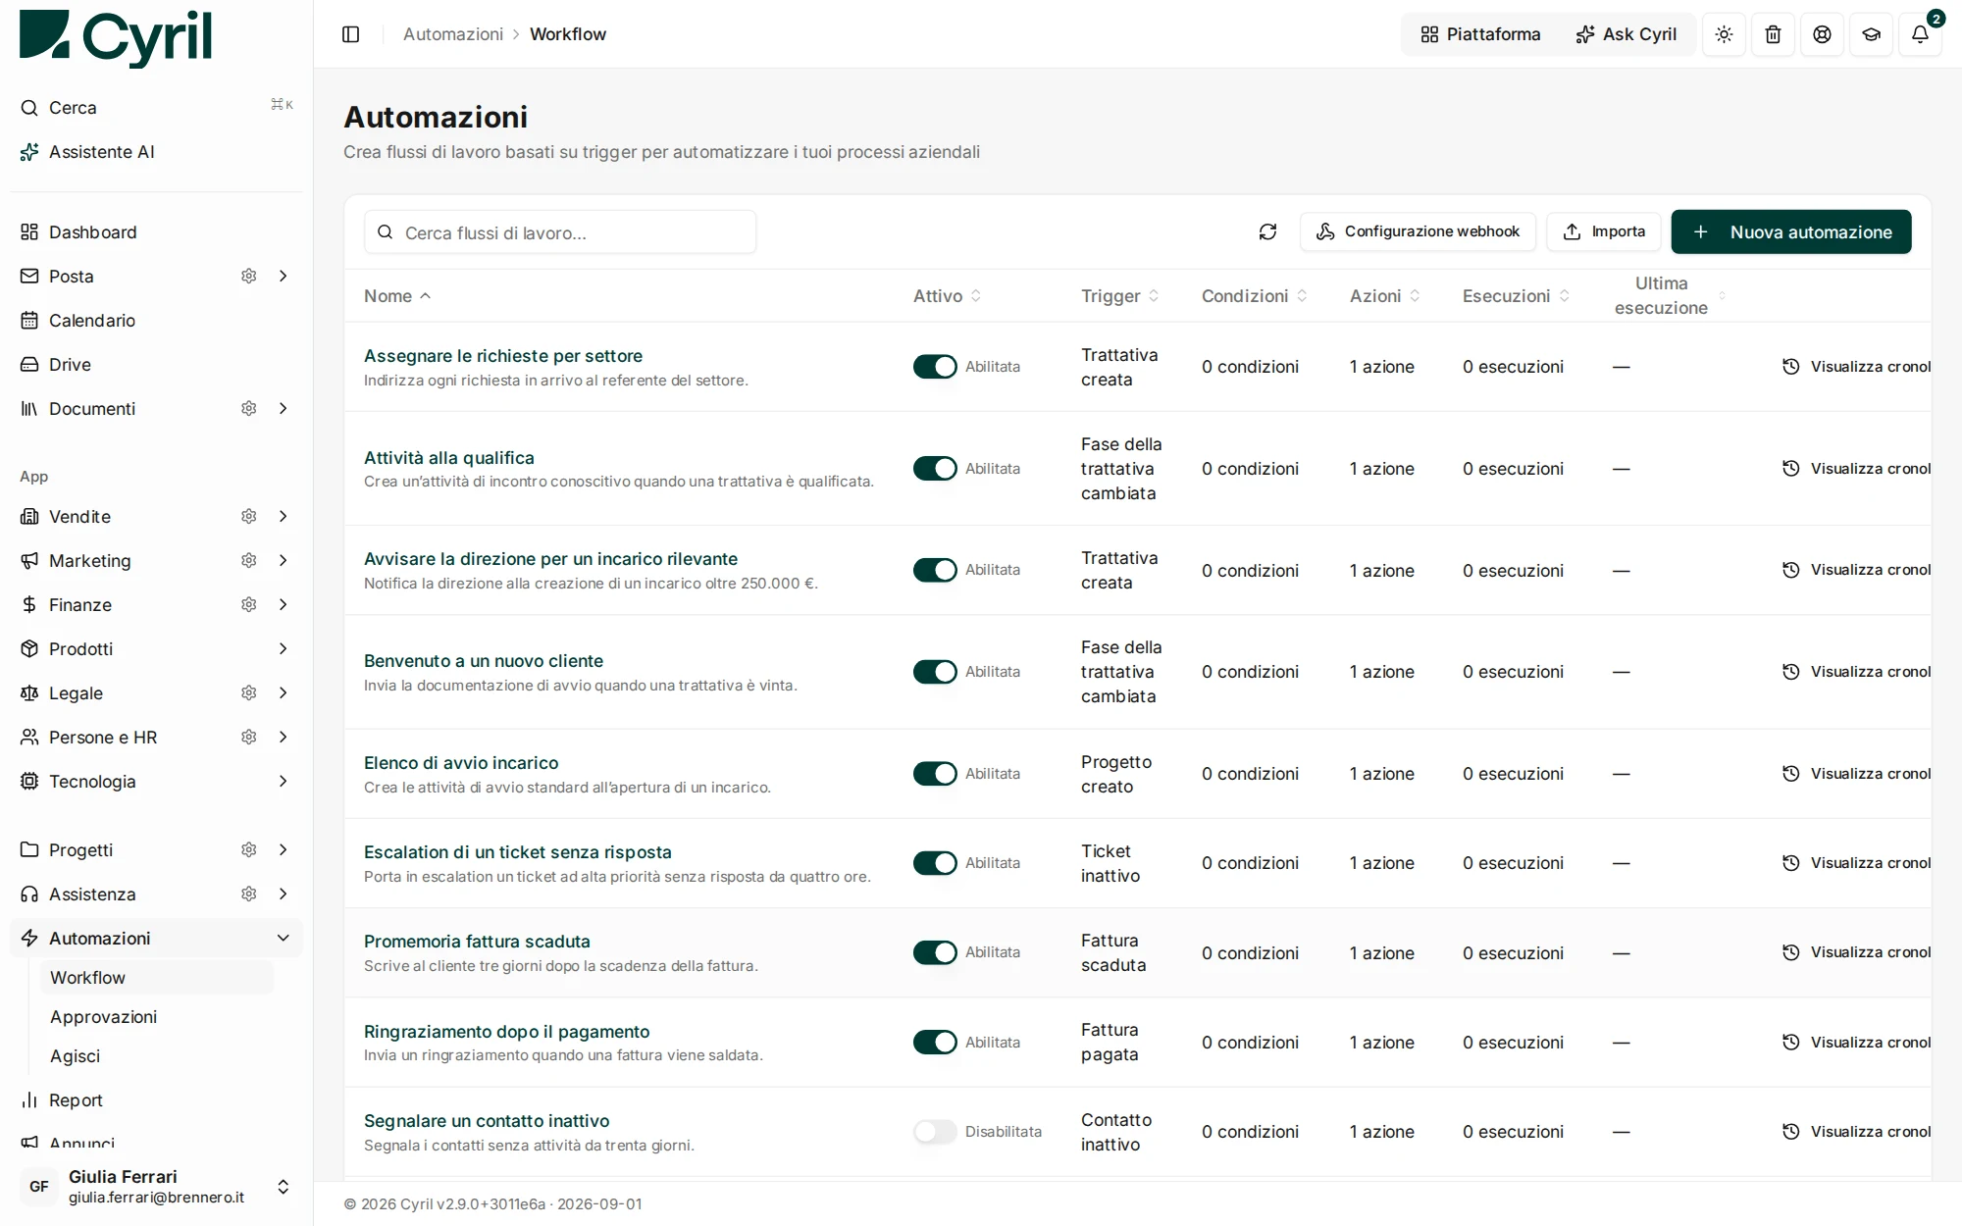
Task: Click the theme brightness sun icon
Action: [x=1724, y=34]
